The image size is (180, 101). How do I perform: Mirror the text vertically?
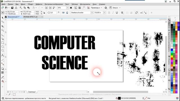point(67,13)
